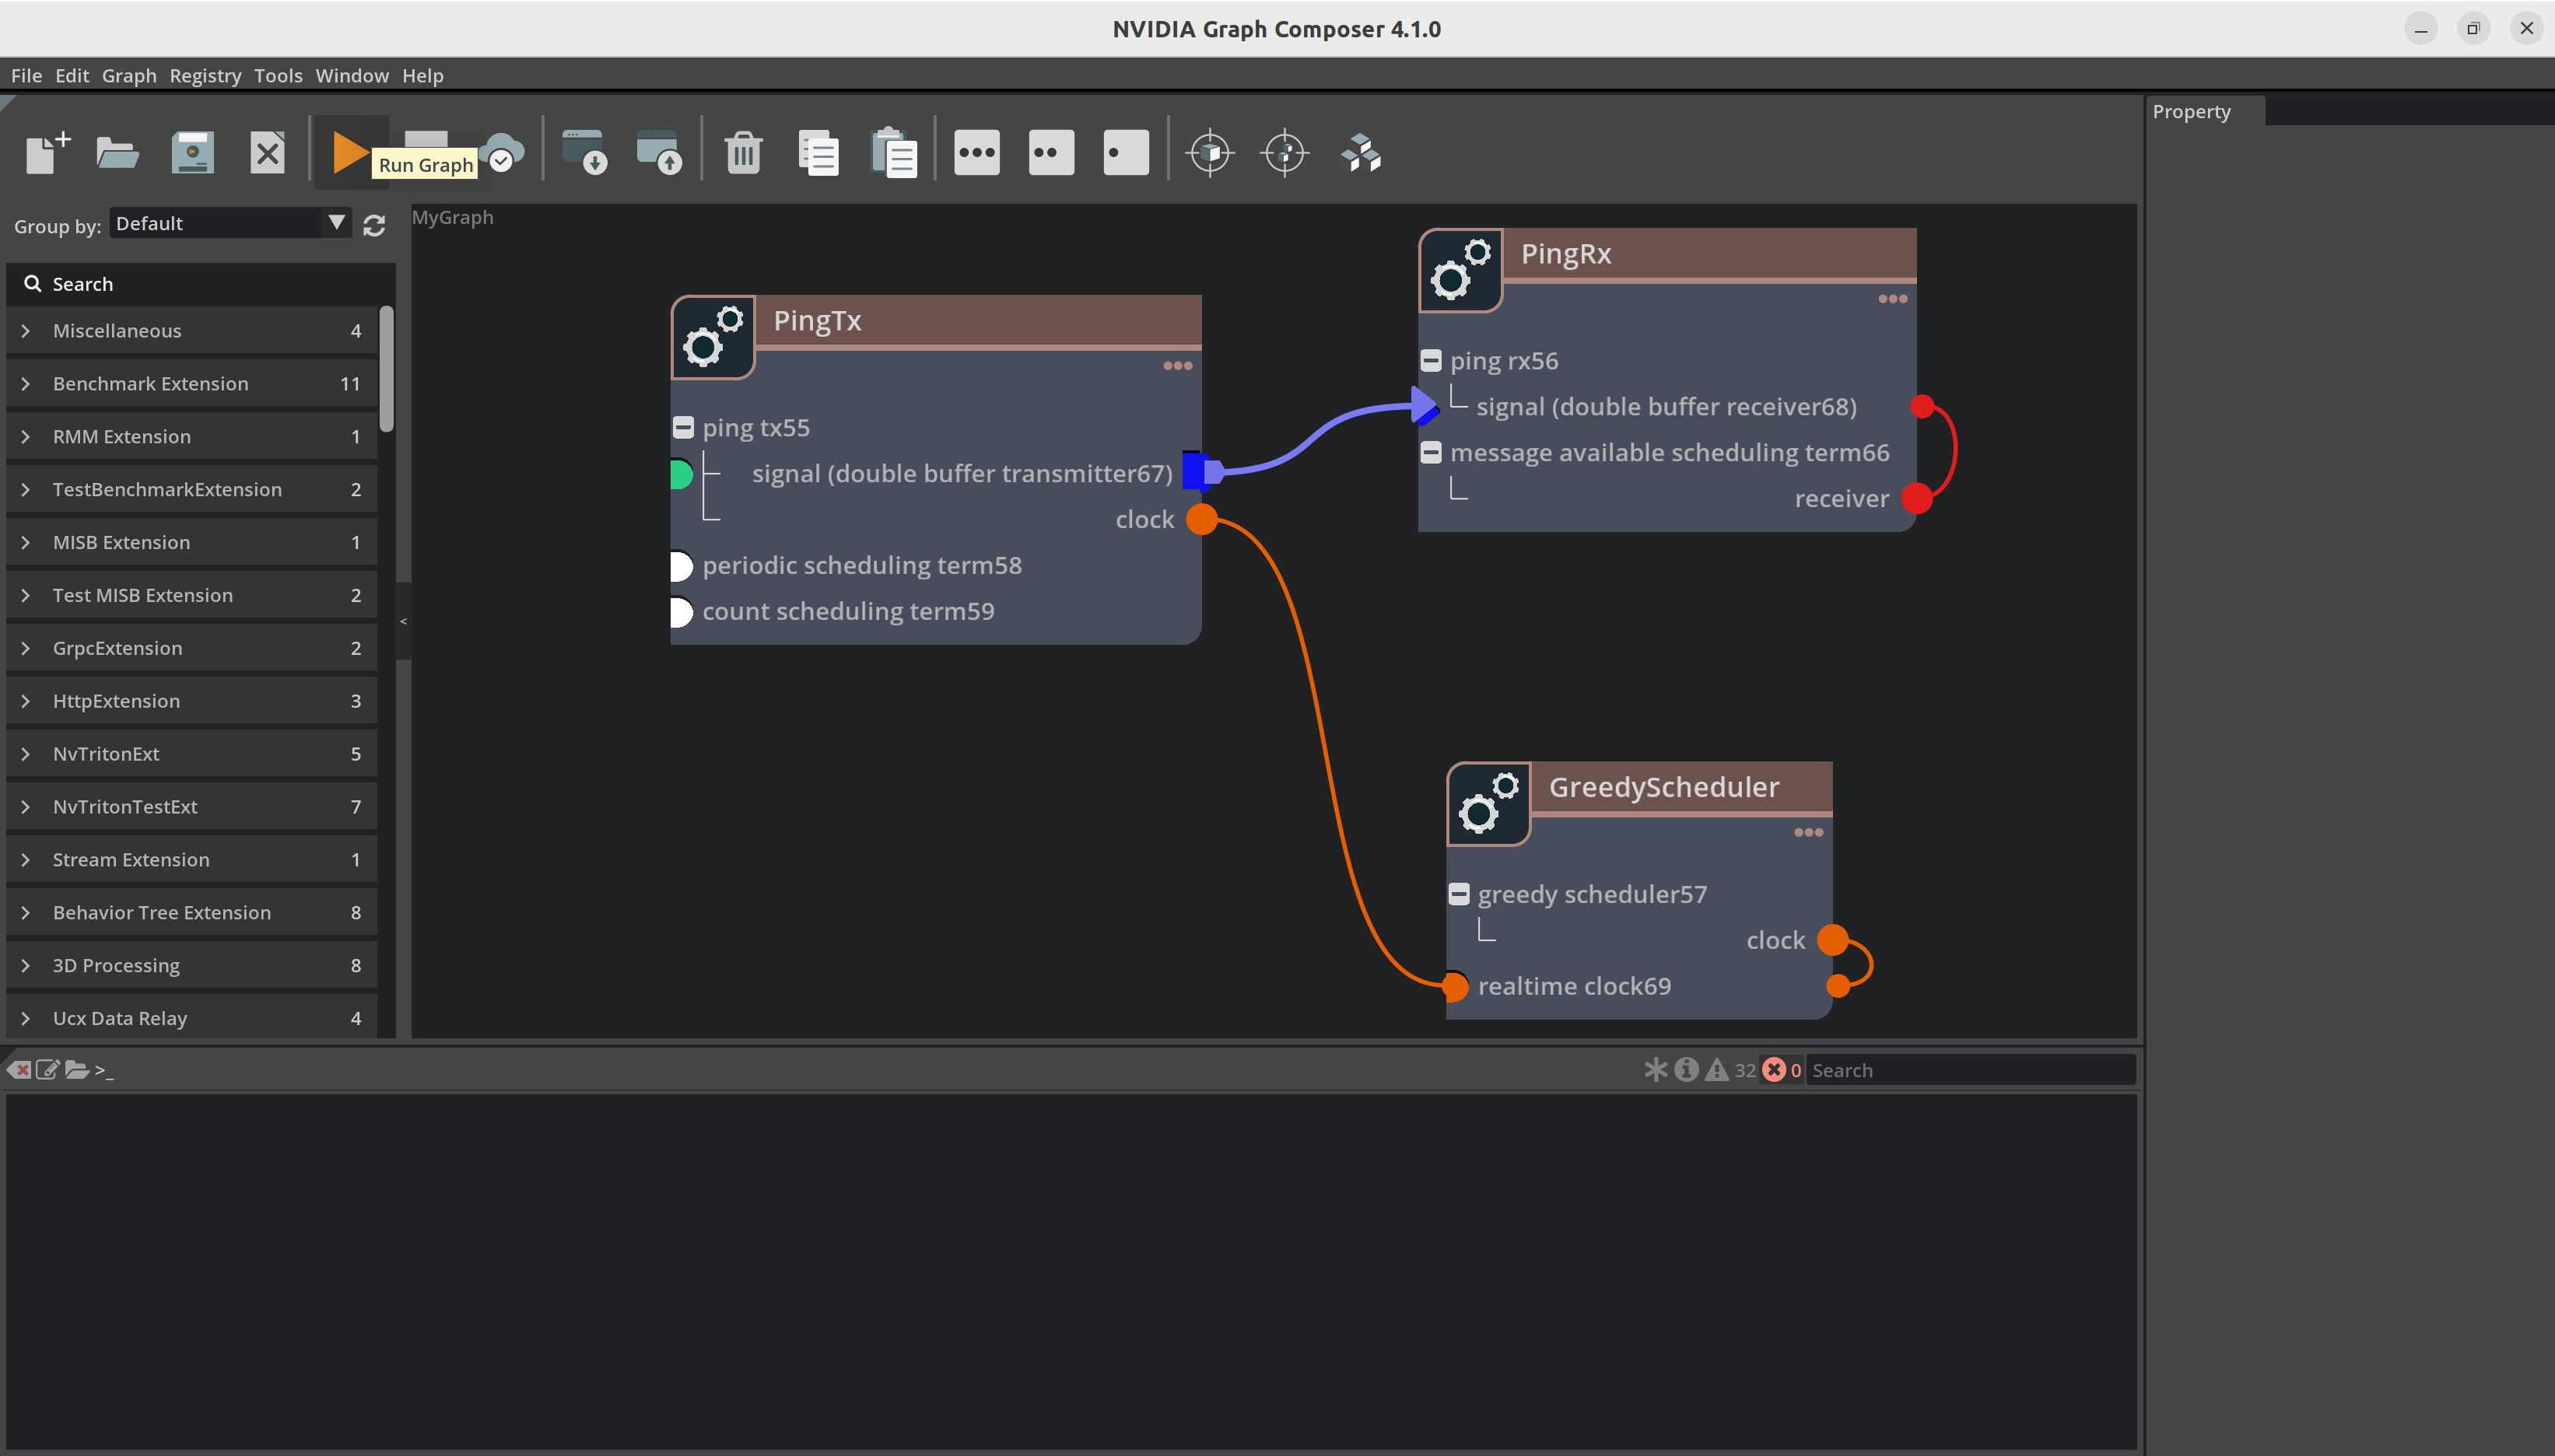Click the component list Search field

pos(201,284)
